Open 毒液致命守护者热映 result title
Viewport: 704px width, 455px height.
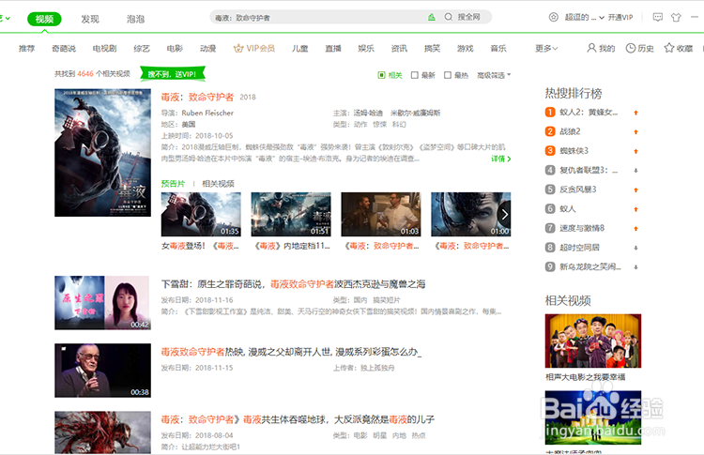291,352
